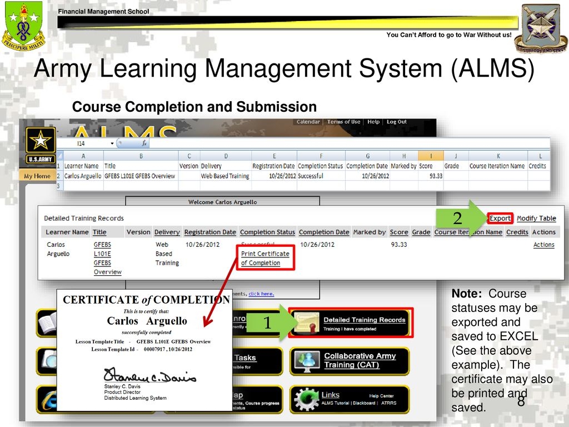Click the Excel formula bar field
The height and width of the screenshot is (427, 569).
pos(348,143)
